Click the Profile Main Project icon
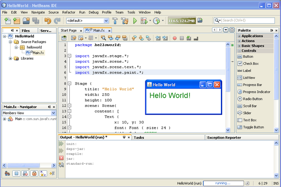Image resolution: width=281 pixels, height=187 pixels. pyautogui.click(x=156, y=21)
